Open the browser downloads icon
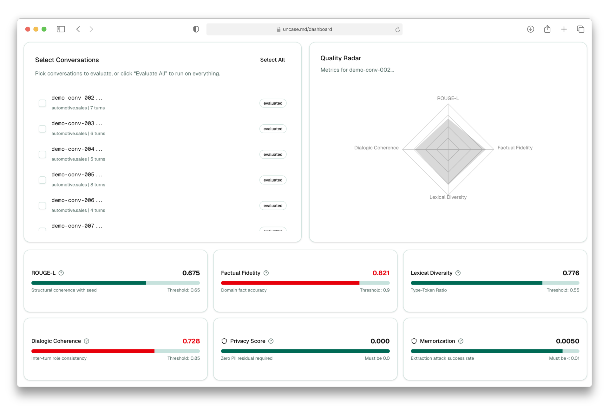 click(530, 29)
